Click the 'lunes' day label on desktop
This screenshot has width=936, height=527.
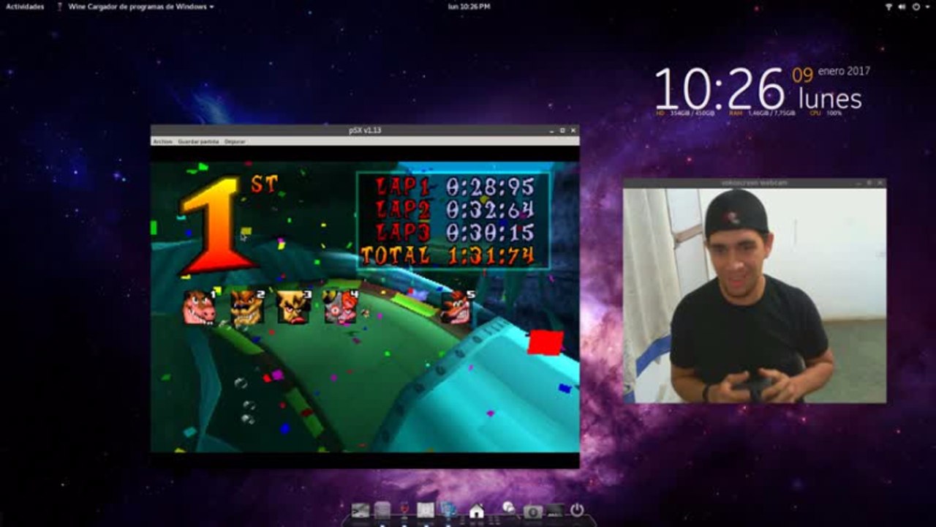coord(830,99)
